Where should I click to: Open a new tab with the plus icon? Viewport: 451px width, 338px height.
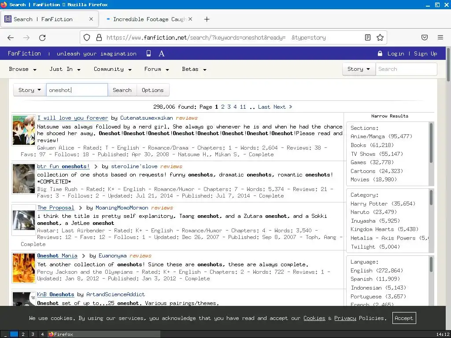click(x=207, y=19)
